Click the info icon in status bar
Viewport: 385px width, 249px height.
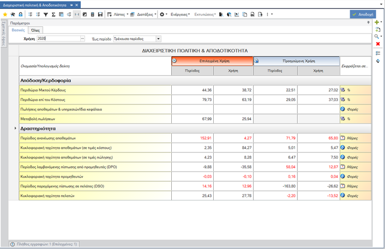13,244
